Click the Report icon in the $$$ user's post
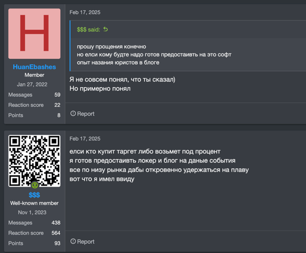Image resolution: width=306 pixels, height=253 pixels. 73,242
